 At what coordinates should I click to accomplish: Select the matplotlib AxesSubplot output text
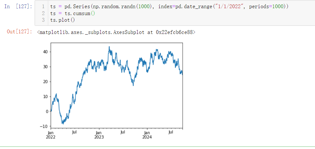(x=116, y=32)
